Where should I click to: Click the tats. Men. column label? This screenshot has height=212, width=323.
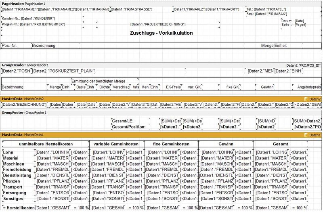(x=141, y=87)
